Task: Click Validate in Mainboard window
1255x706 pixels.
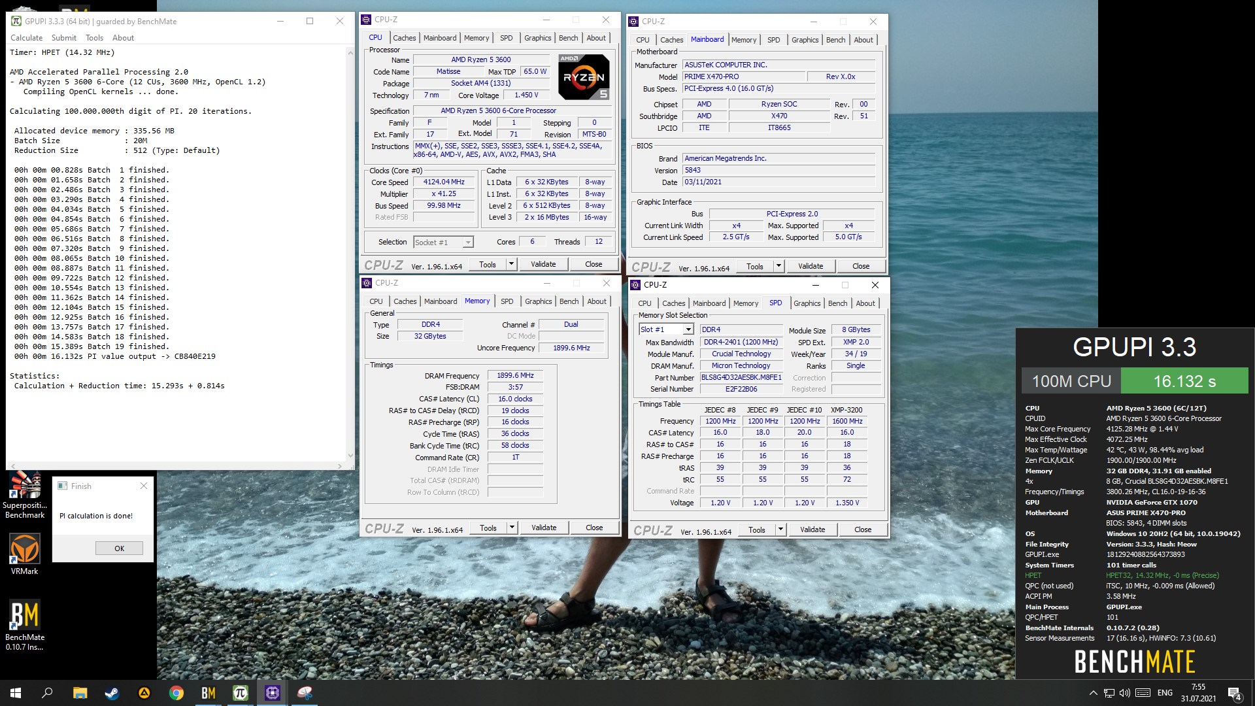Action: [x=811, y=266]
